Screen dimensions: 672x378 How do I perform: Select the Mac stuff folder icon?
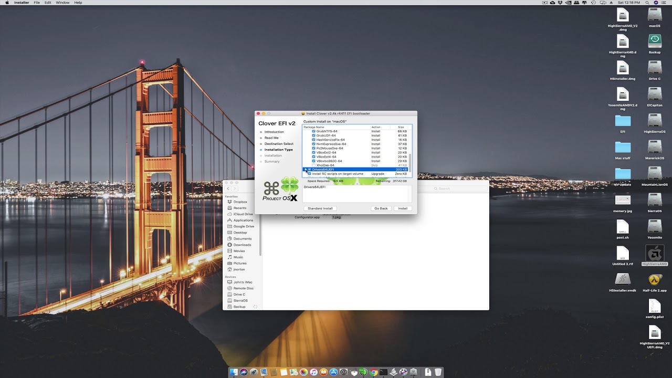pyautogui.click(x=623, y=147)
